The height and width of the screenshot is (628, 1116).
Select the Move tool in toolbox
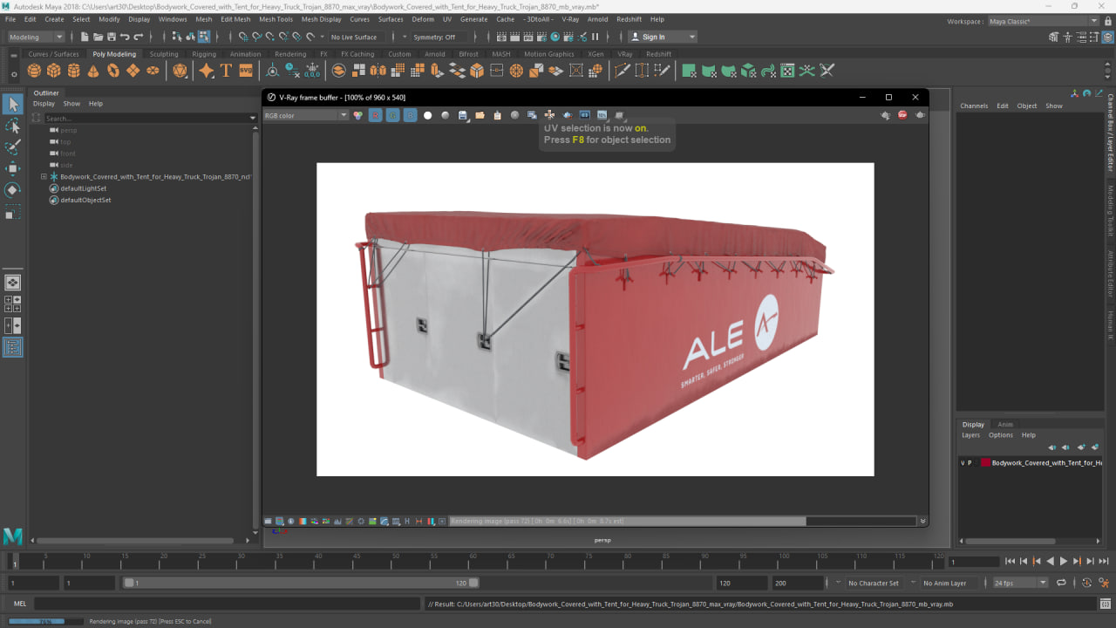[x=12, y=168]
